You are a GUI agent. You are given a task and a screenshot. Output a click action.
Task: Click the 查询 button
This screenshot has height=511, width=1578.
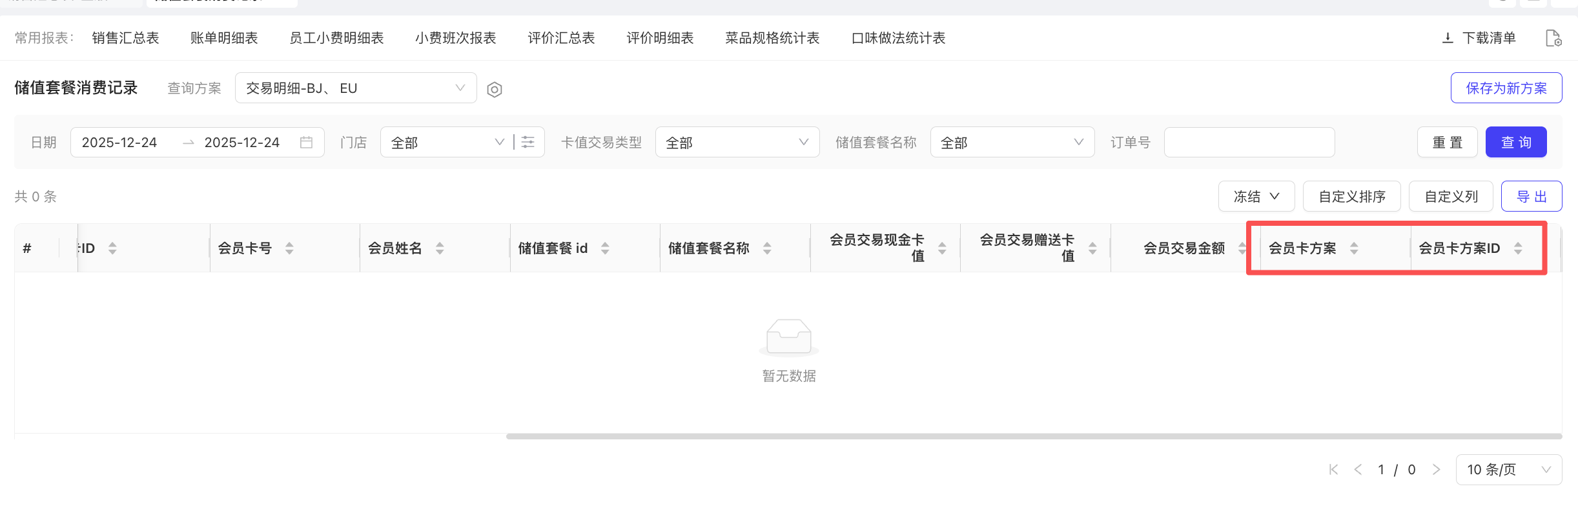point(1515,143)
